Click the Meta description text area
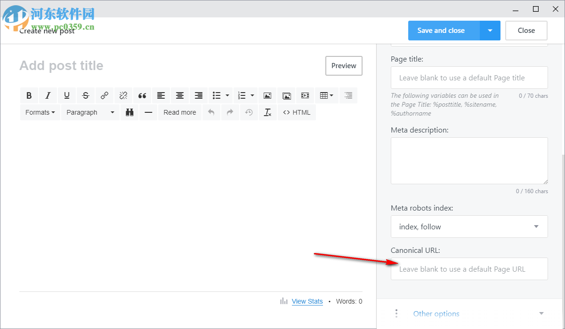The width and height of the screenshot is (565, 329). [x=469, y=161]
